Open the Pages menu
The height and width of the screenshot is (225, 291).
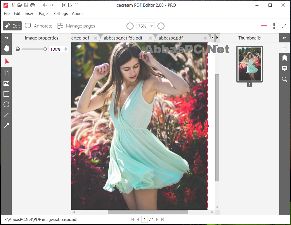point(44,13)
